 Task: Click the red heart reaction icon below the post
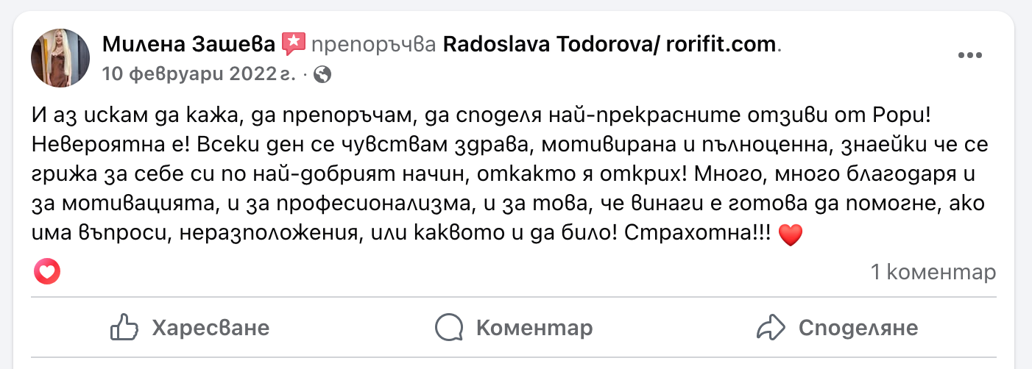47,273
